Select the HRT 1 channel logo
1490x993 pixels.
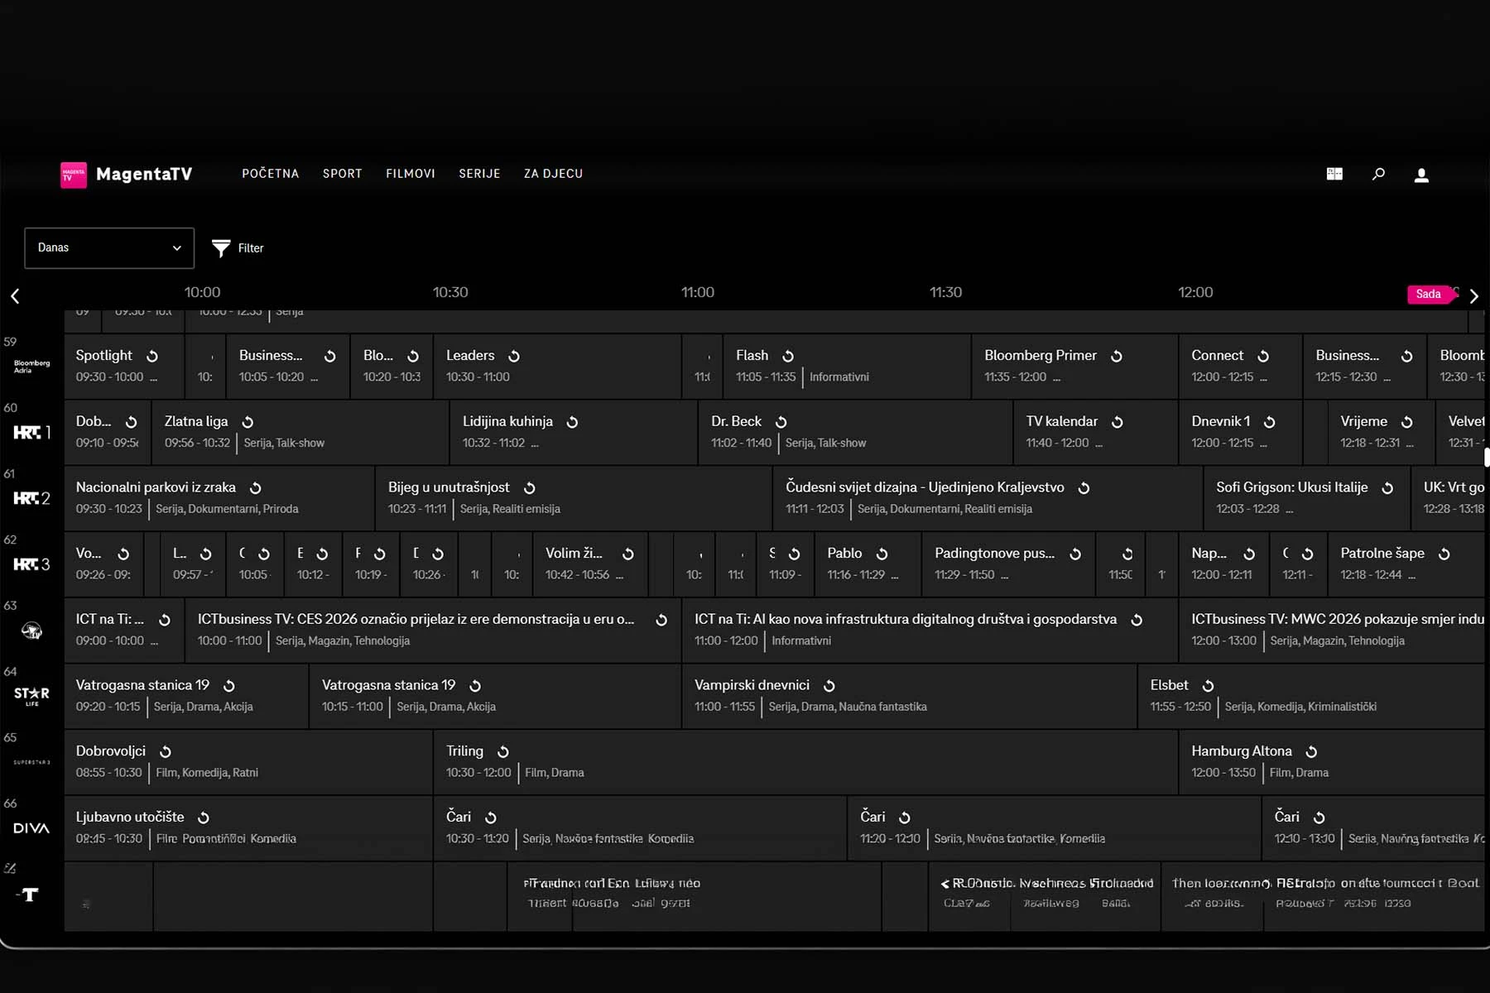point(32,432)
